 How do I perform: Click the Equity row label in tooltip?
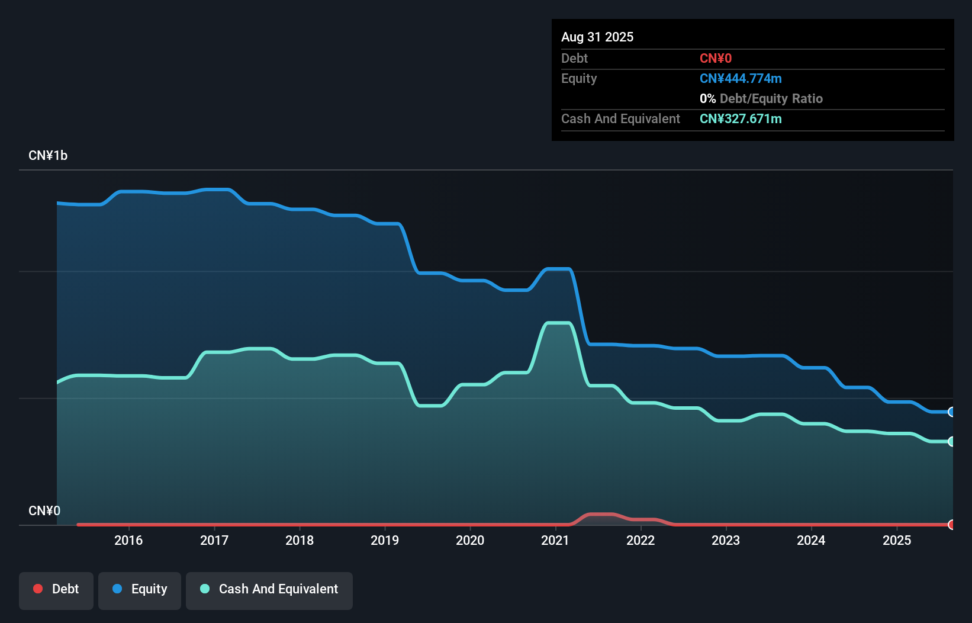(x=579, y=78)
